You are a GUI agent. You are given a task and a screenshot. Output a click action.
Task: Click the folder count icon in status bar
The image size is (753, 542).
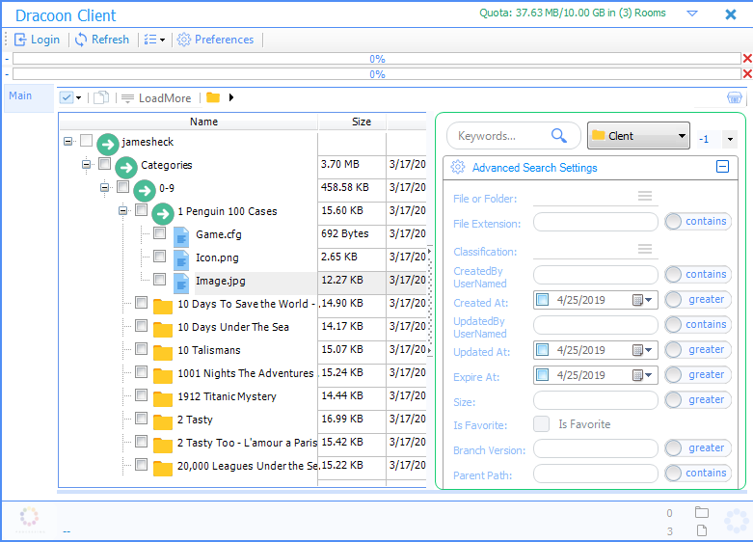pos(702,512)
